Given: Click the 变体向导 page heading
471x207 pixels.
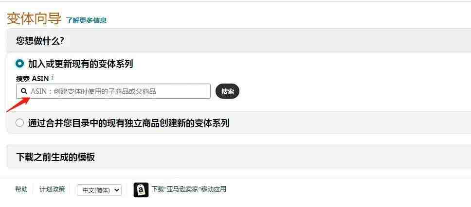Looking at the screenshot, I should click(34, 18).
